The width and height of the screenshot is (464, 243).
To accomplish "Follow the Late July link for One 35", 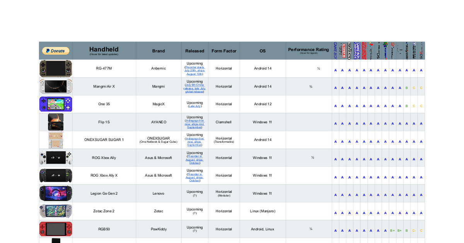I will click(x=195, y=106).
